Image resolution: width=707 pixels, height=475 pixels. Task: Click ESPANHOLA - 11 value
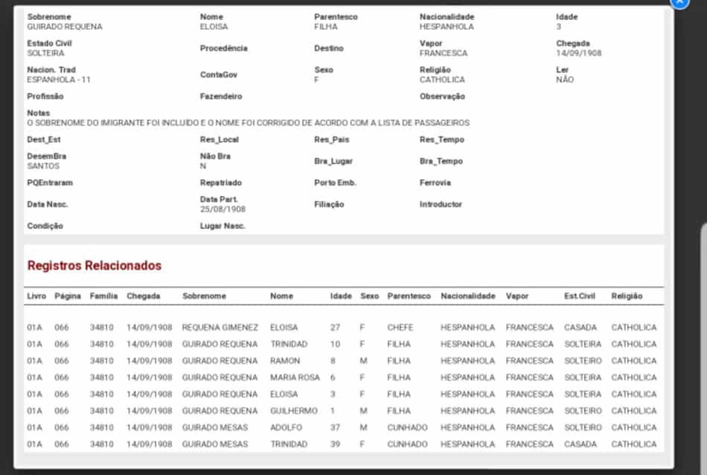tap(59, 80)
